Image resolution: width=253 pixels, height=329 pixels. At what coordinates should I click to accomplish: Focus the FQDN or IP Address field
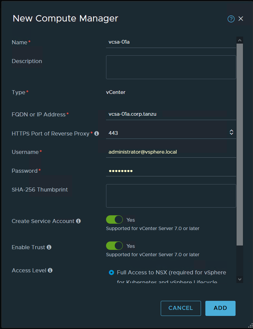pos(171,114)
